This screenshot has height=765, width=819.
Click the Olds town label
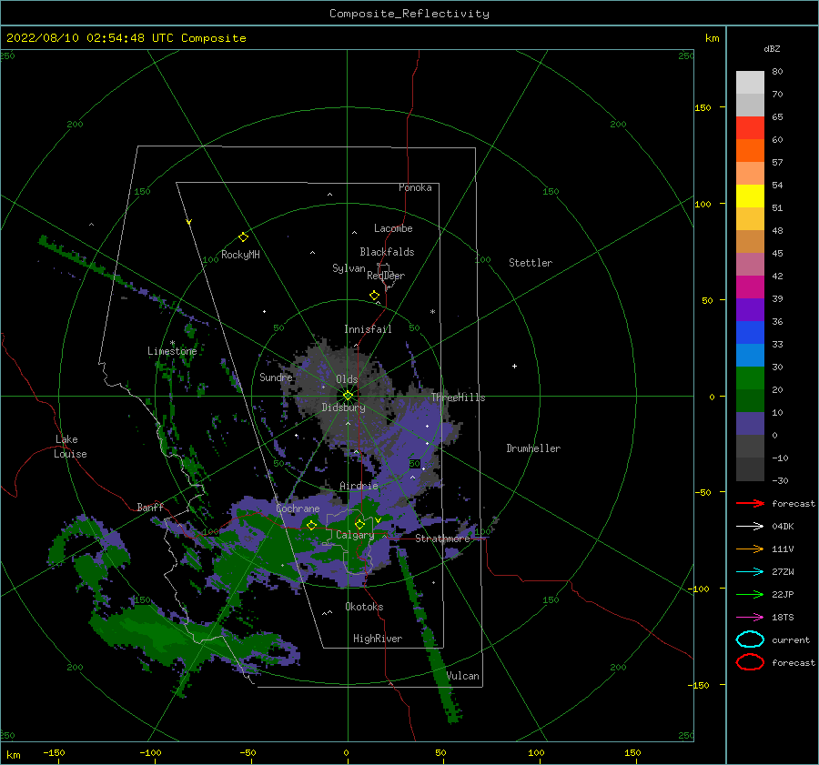347,379
